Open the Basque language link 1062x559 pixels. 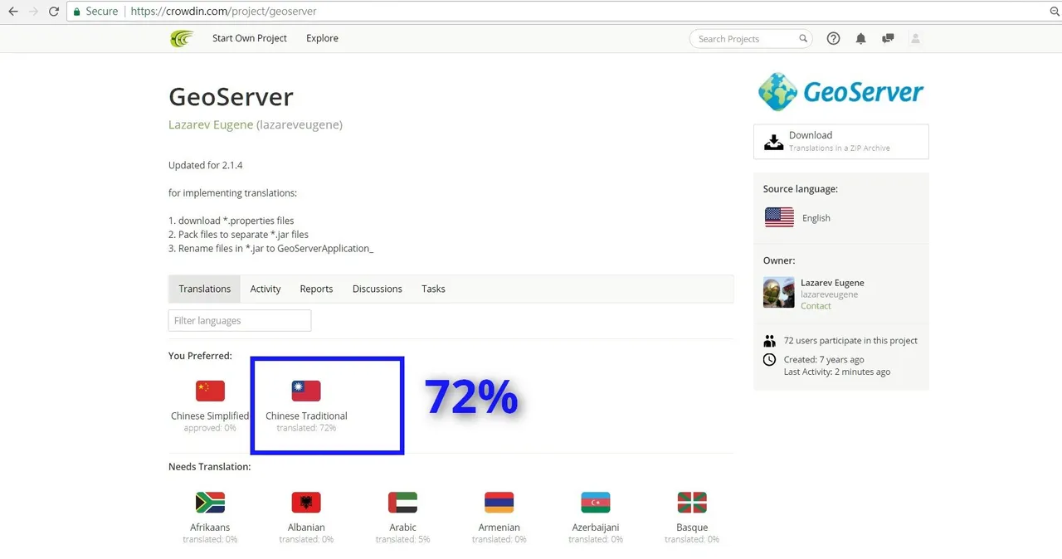pyautogui.click(x=692, y=527)
